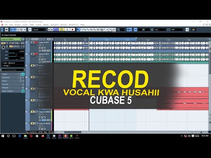This screenshot has width=211, height=158.
Task: Toggle the Record Enable circle in inspector
Action: pyautogui.click(x=3, y=47)
